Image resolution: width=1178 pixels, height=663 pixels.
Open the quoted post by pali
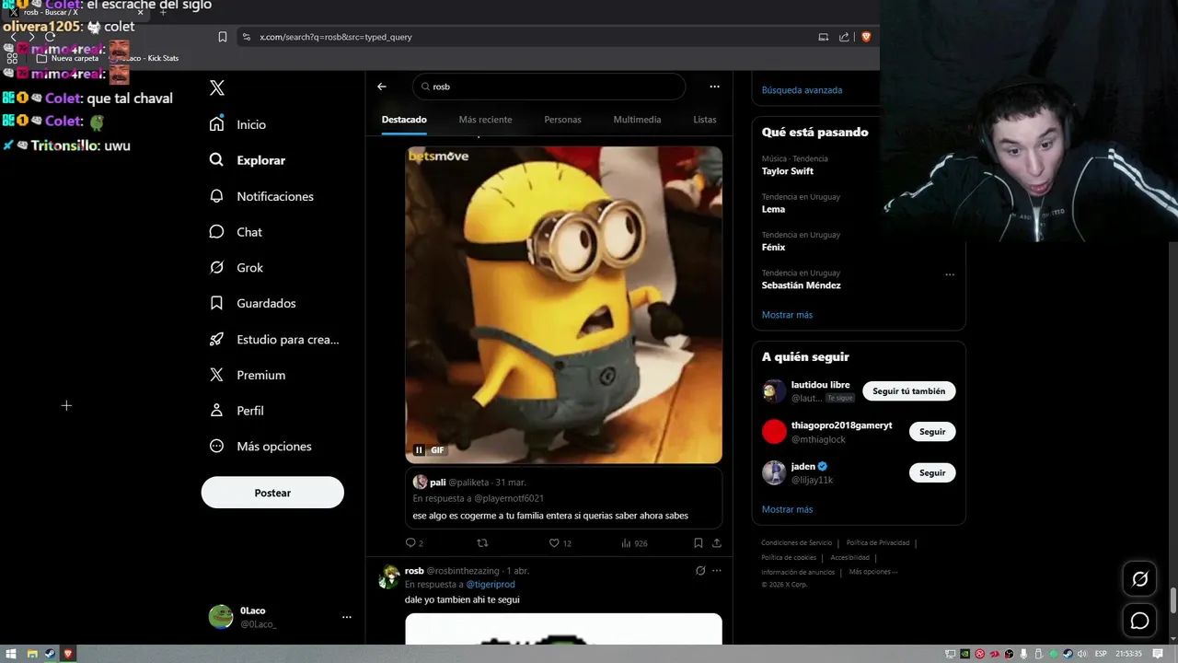563,498
